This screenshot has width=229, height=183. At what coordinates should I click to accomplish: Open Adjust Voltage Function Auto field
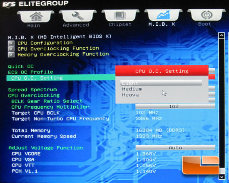(x=175, y=148)
